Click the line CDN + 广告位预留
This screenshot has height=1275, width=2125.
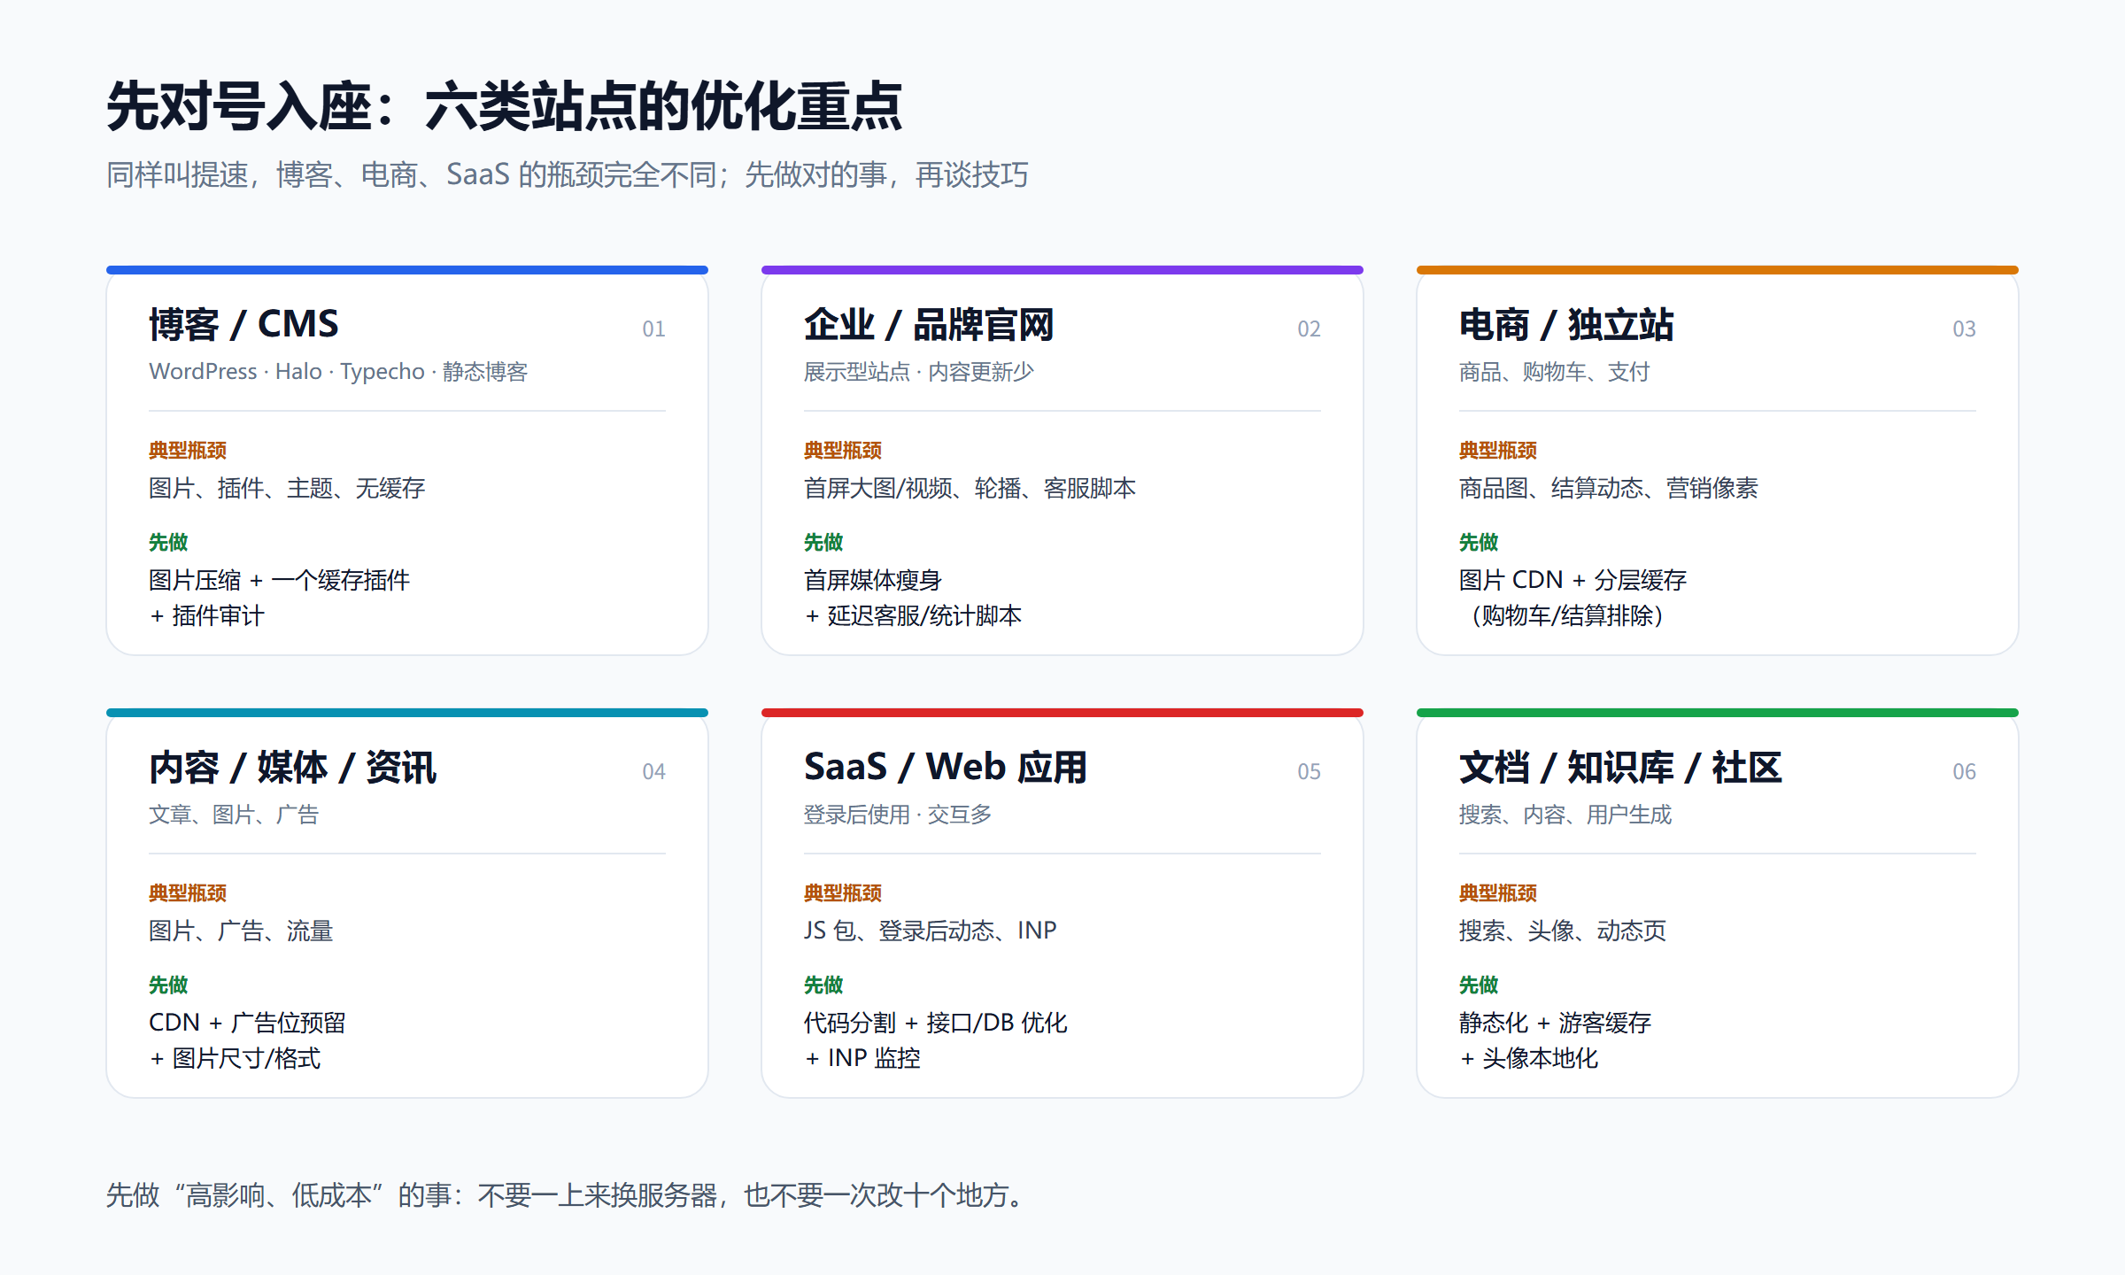click(247, 1023)
